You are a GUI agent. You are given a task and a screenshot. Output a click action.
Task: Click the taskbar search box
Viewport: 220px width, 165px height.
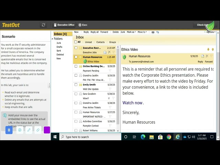[x=90, y=137]
